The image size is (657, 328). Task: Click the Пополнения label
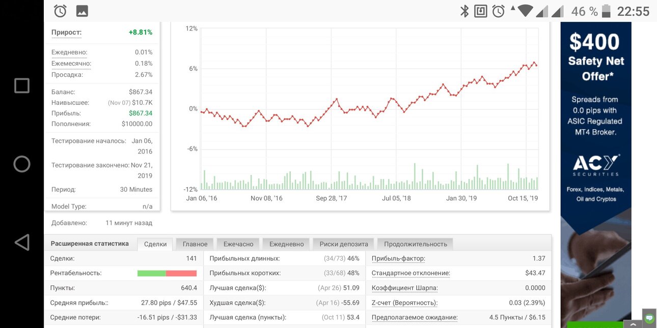point(71,124)
